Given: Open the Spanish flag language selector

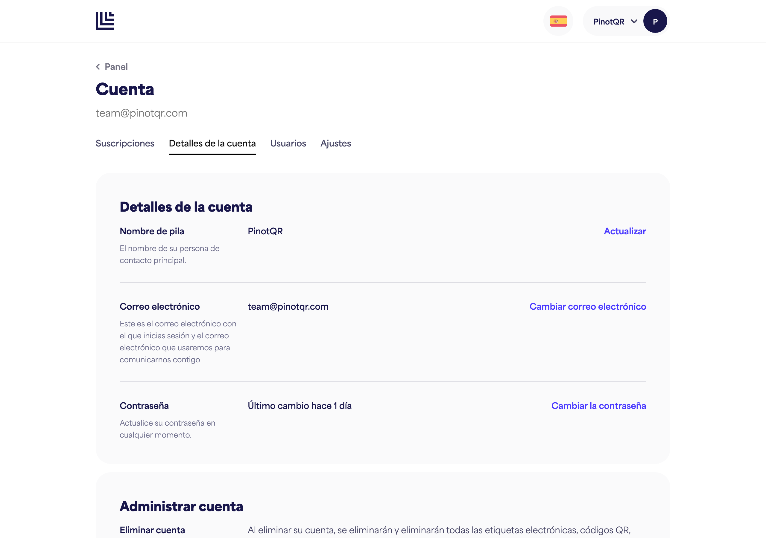Looking at the screenshot, I should coord(558,21).
